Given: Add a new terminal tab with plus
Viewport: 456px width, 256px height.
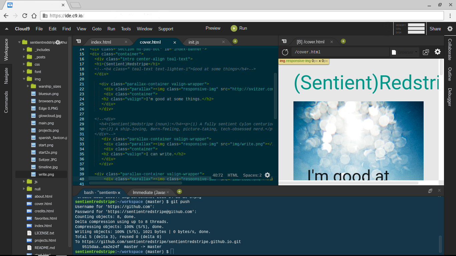Looking at the screenshot, I should 179,192.
